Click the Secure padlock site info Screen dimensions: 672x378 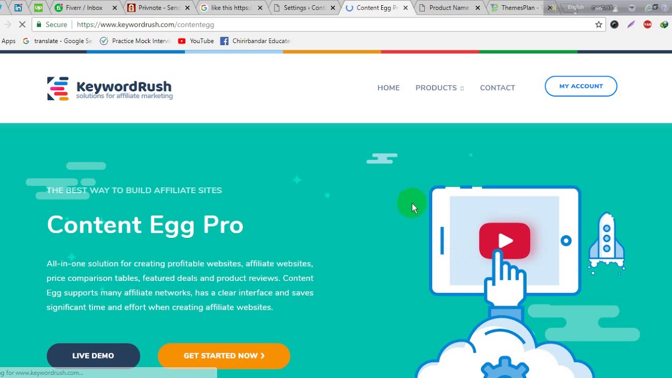[x=51, y=25]
